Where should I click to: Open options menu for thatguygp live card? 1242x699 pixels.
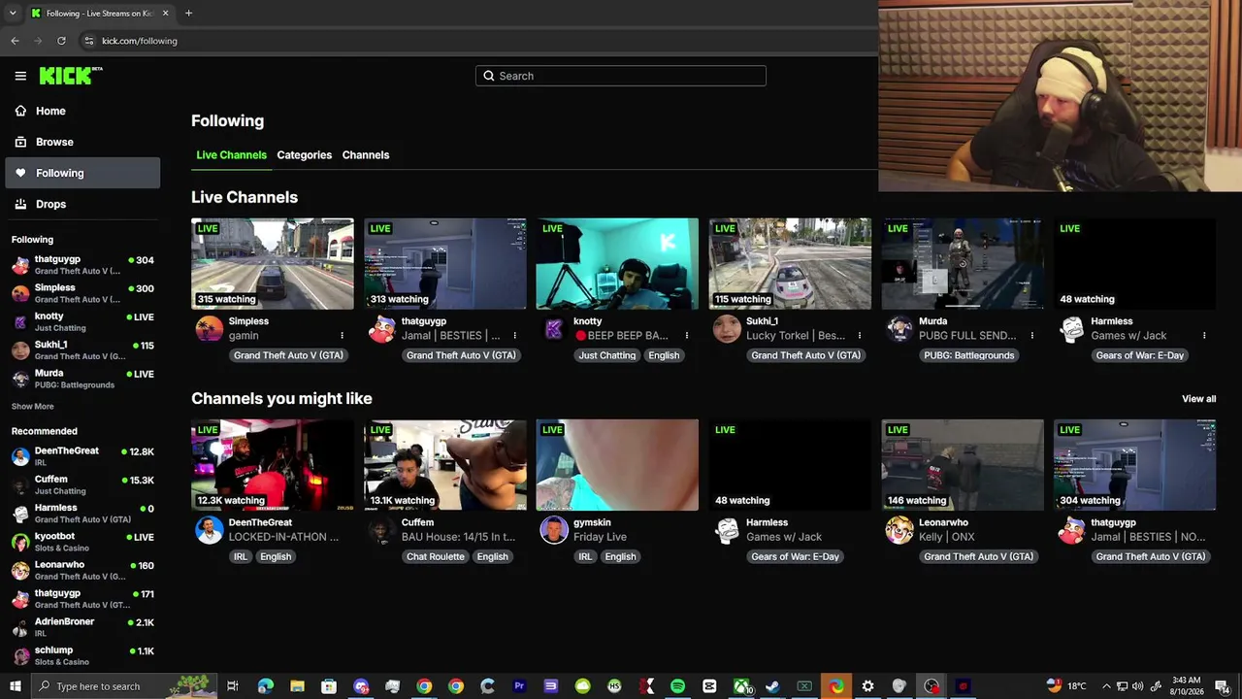(x=514, y=336)
